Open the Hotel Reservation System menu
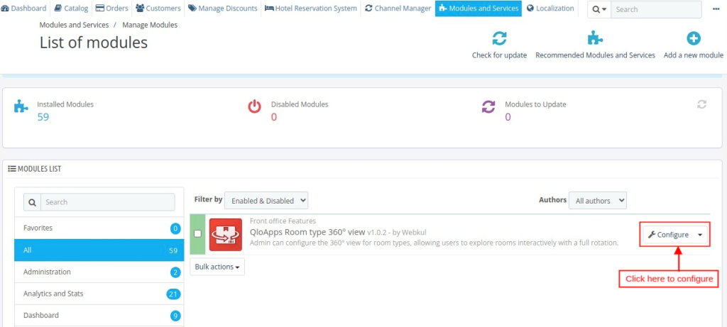This screenshot has width=727, height=327. tap(310, 9)
